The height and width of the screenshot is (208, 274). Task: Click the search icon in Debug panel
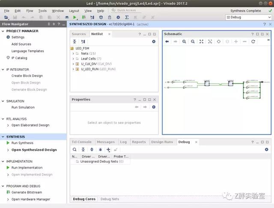coord(74,150)
